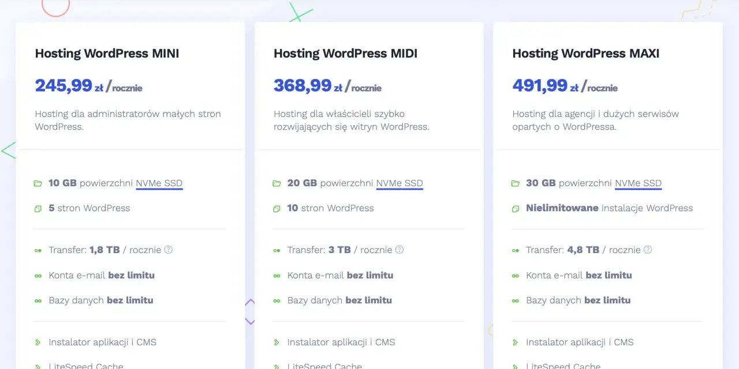Click copy icon next to Nielimitowane instalacje
The image size is (739, 369).
tap(515, 209)
